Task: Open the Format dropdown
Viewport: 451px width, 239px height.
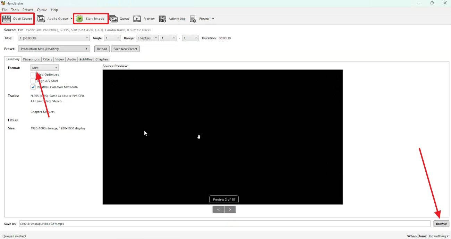Action: (44, 67)
